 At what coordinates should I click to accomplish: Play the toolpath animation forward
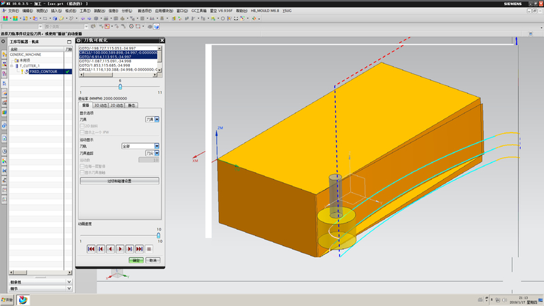pyautogui.click(x=120, y=249)
